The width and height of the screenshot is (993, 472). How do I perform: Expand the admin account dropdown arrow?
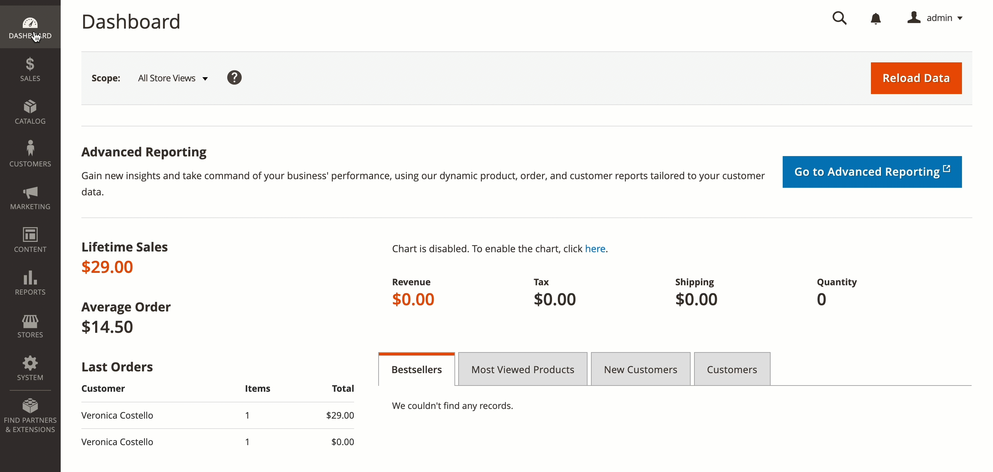point(960,18)
